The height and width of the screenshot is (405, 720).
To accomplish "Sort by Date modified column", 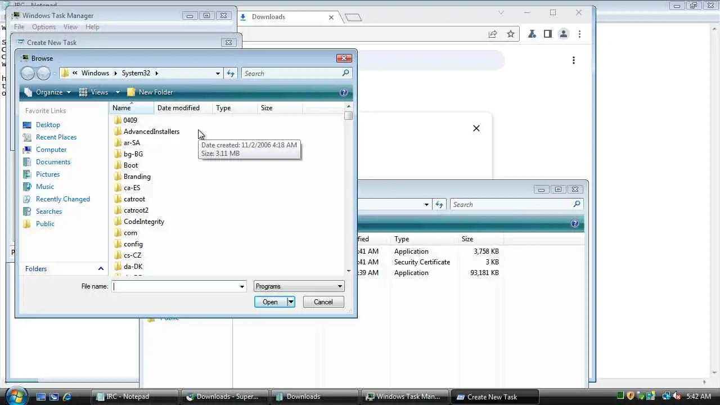I will coord(183,108).
